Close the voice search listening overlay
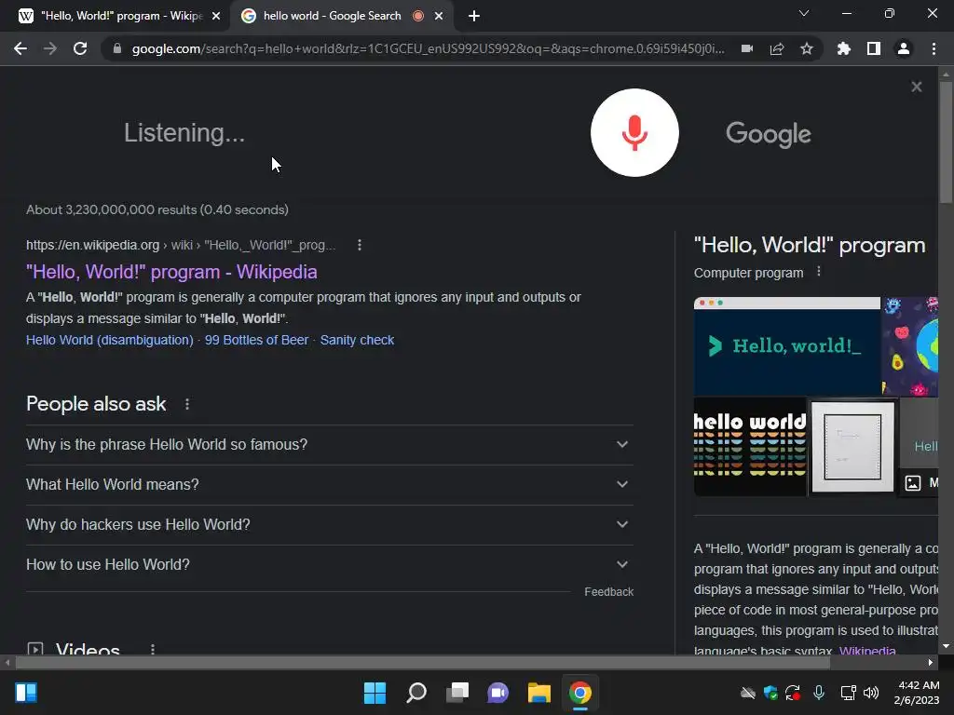 point(917,87)
